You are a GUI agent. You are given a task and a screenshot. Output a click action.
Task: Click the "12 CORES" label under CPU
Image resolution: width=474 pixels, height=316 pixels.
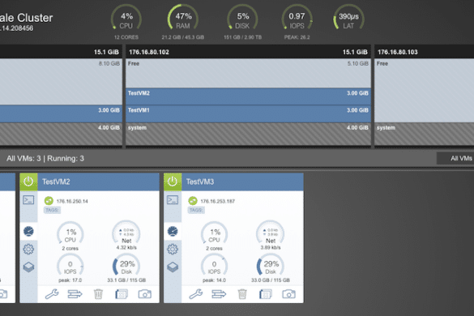[x=126, y=37]
